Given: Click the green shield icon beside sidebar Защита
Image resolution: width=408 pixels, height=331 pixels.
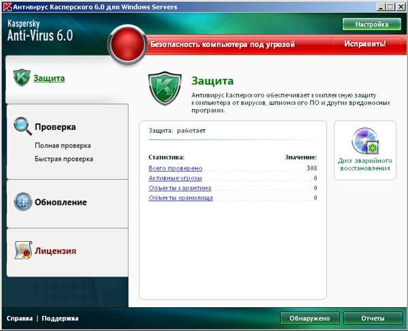Looking at the screenshot, I should tap(22, 78).
